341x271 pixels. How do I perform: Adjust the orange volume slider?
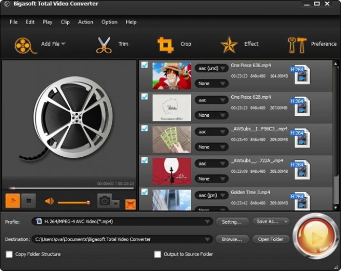(74, 202)
